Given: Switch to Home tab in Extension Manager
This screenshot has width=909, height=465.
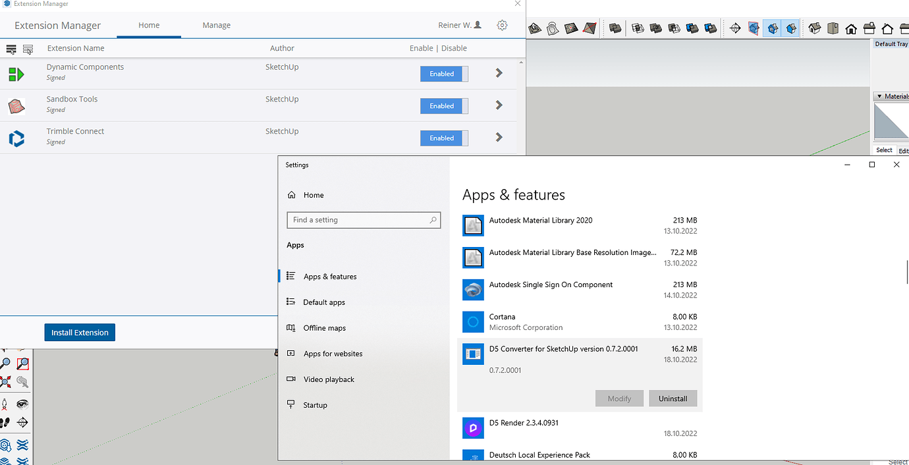Looking at the screenshot, I should point(149,25).
